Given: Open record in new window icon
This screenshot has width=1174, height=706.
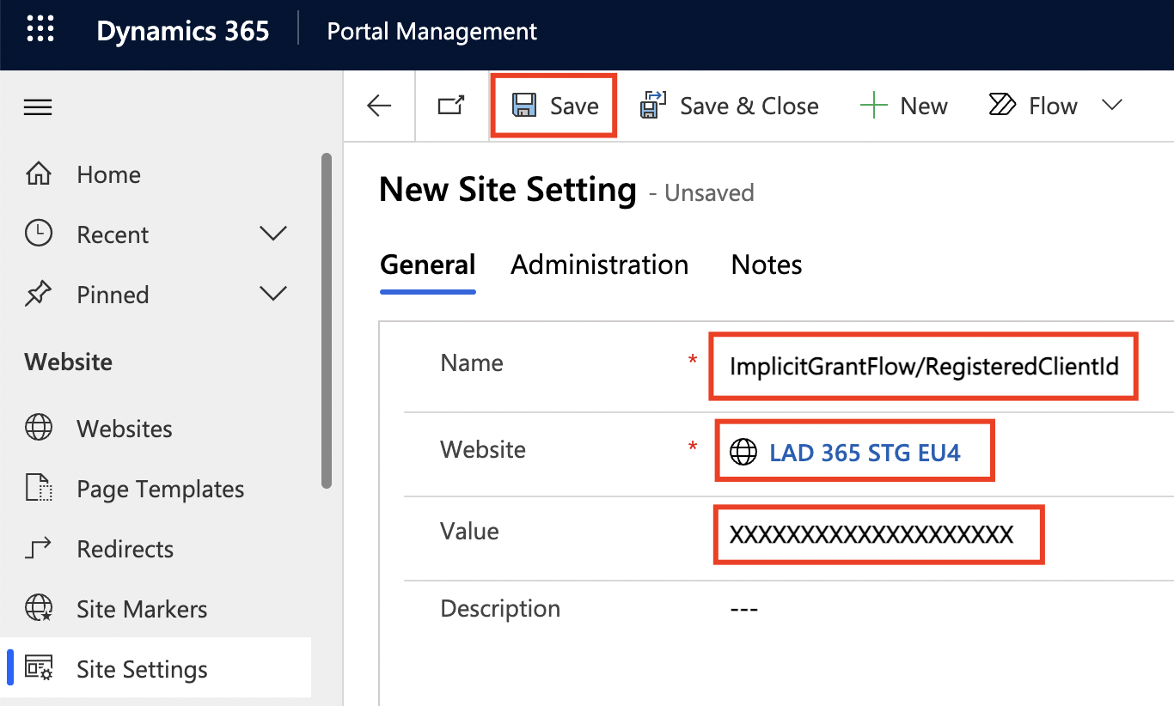Looking at the screenshot, I should 451,106.
